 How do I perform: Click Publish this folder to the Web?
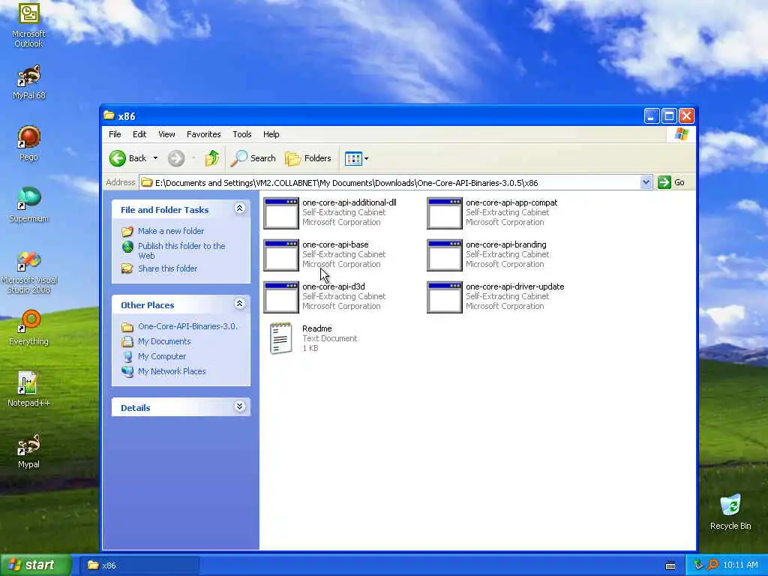[181, 250]
